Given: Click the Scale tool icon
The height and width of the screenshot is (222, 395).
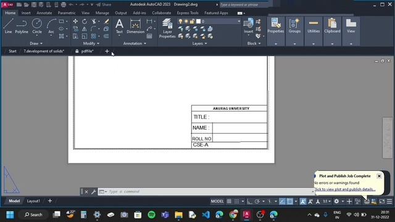Looking at the screenshot, I should click(x=85, y=36).
